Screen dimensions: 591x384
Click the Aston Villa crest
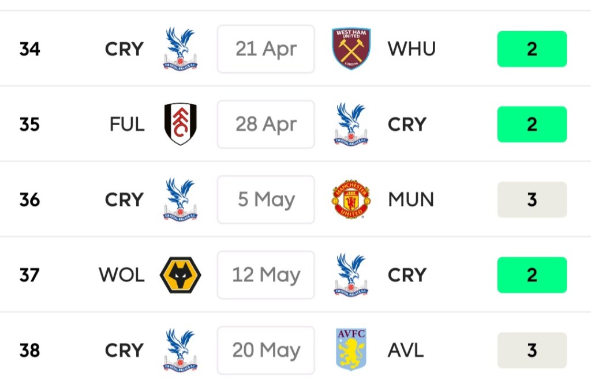pyautogui.click(x=351, y=350)
